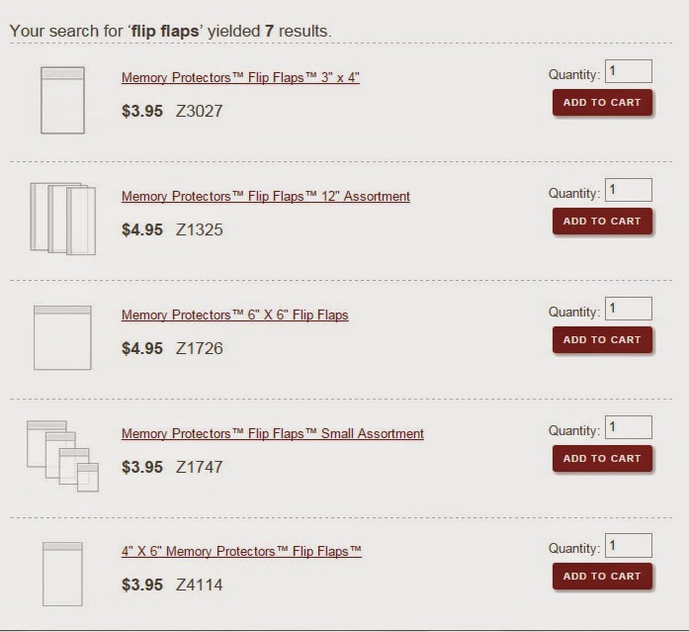Screen dimensions: 689x632
Task: Click the Small Assortment product thumbnail
Action: [63, 455]
